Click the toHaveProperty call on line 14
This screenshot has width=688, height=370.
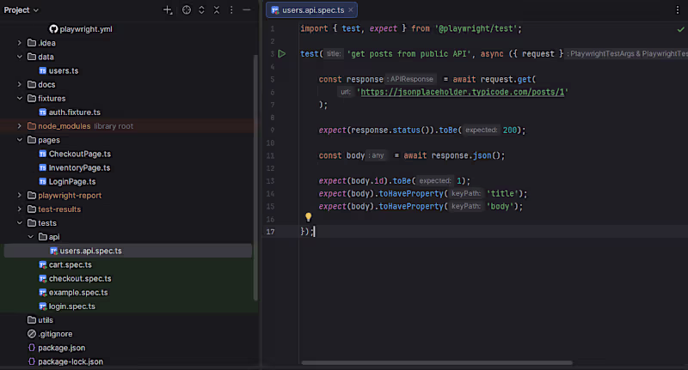point(411,193)
